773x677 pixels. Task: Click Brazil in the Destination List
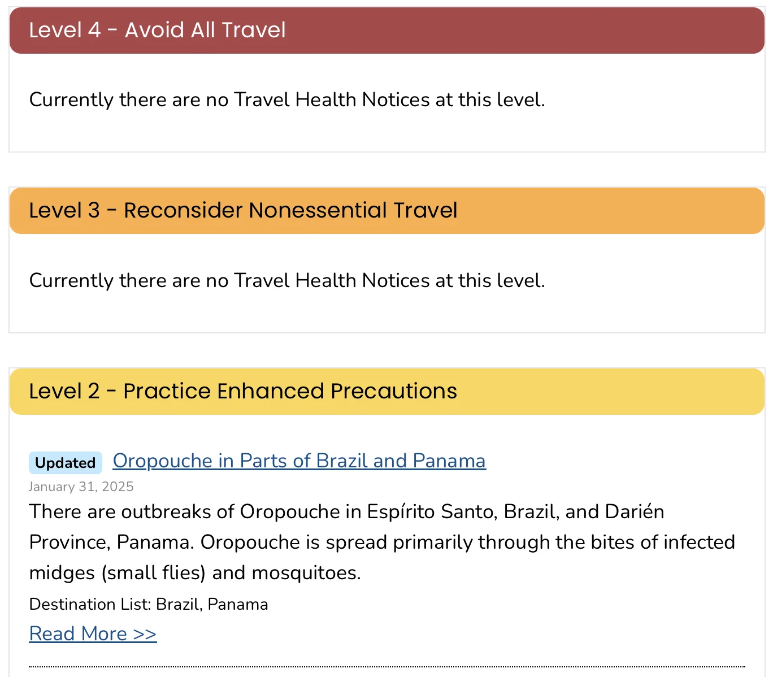[179, 604]
